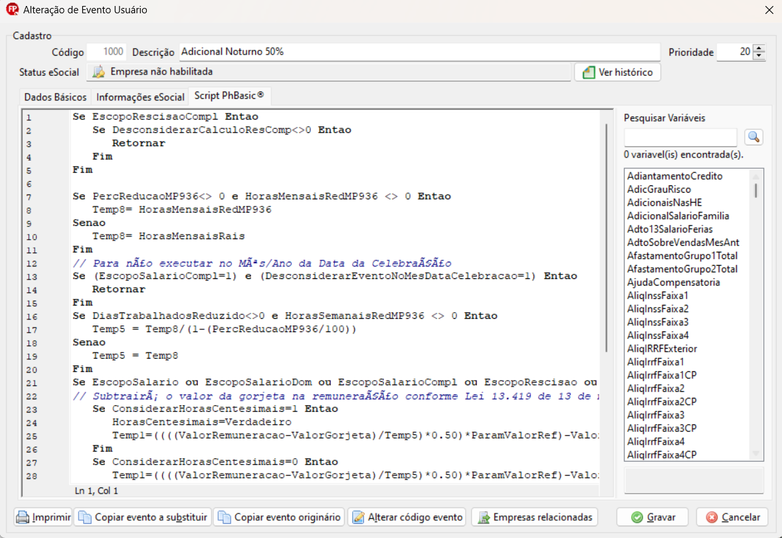Select variable AliqInssFaixa1
Screen dimensions: 782x538
657,296
